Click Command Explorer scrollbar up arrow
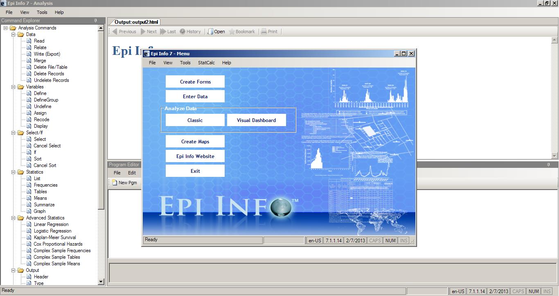Image resolution: width=559 pixels, height=296 pixels. [101, 28]
